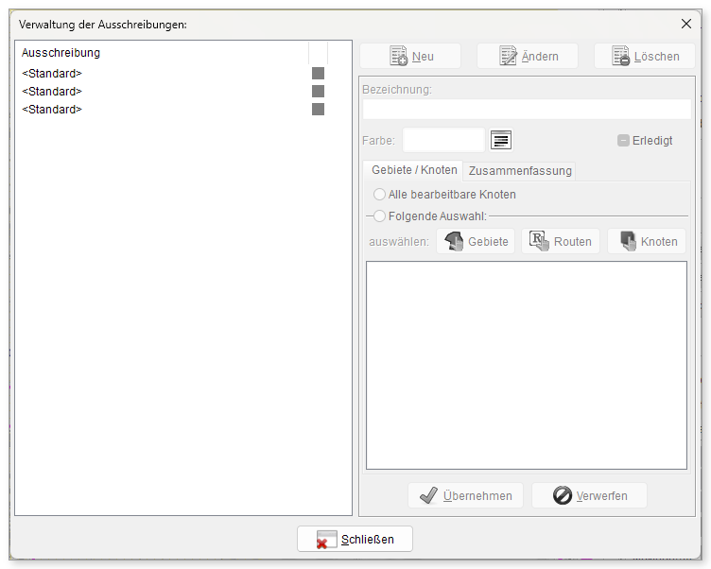Click the Ändern button
The height and width of the screenshot is (569, 711).
(528, 56)
